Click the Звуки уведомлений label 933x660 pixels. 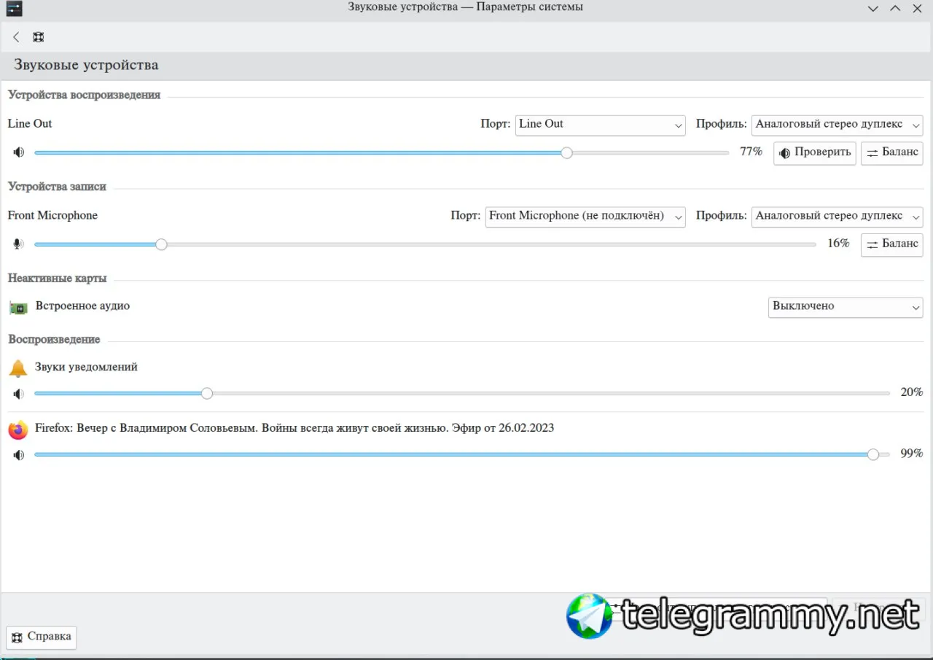[x=86, y=368]
